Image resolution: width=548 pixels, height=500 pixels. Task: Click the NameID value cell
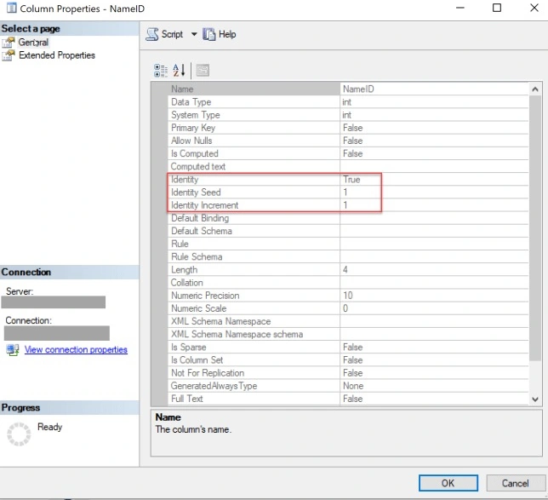tap(435, 89)
